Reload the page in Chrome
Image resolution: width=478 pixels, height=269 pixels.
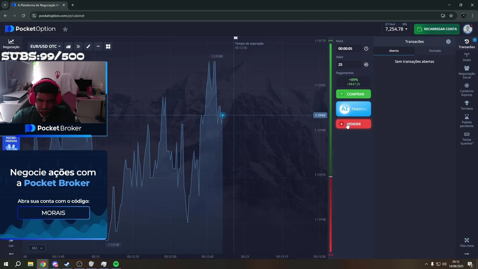23,16
